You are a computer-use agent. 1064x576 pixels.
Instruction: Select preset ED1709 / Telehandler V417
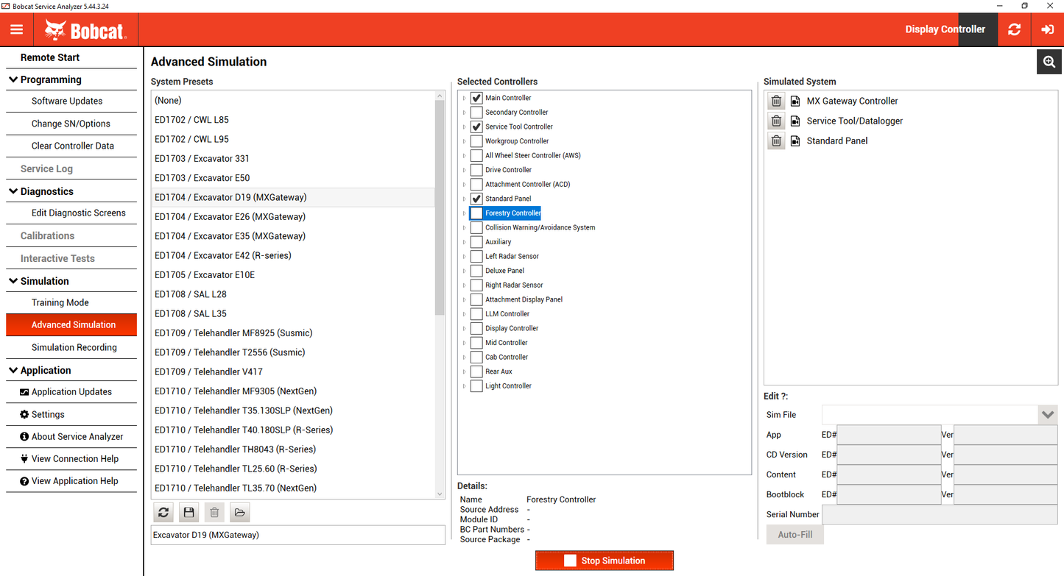click(293, 371)
